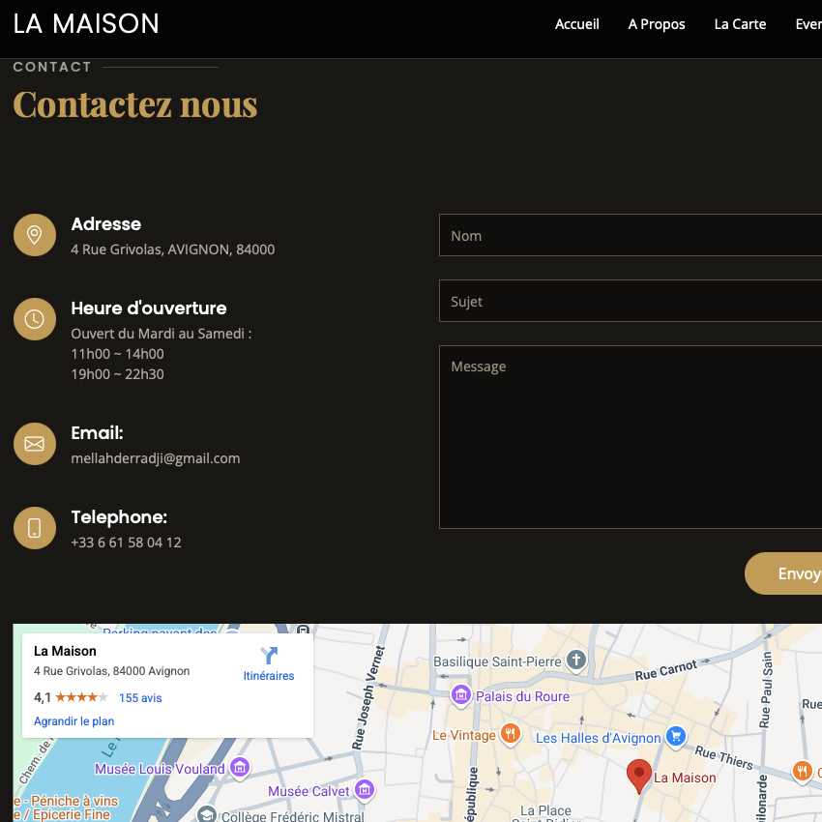Click the LA MAISON site logo

click(86, 24)
